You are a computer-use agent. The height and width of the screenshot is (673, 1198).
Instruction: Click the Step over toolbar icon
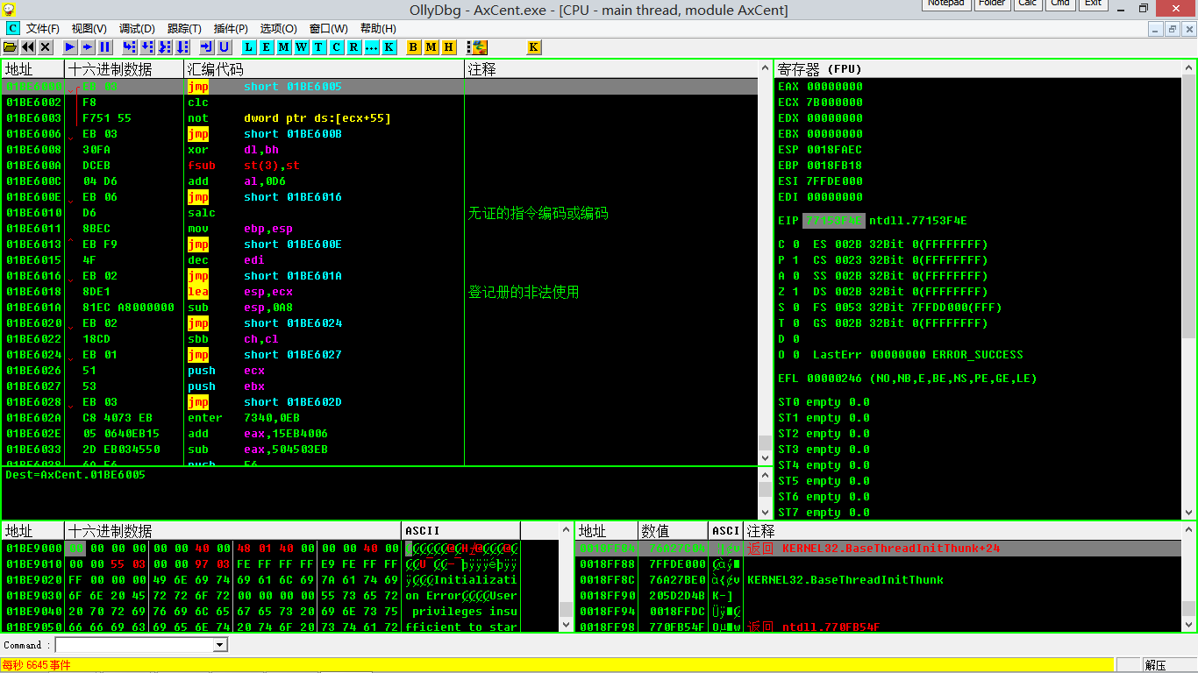(x=147, y=46)
